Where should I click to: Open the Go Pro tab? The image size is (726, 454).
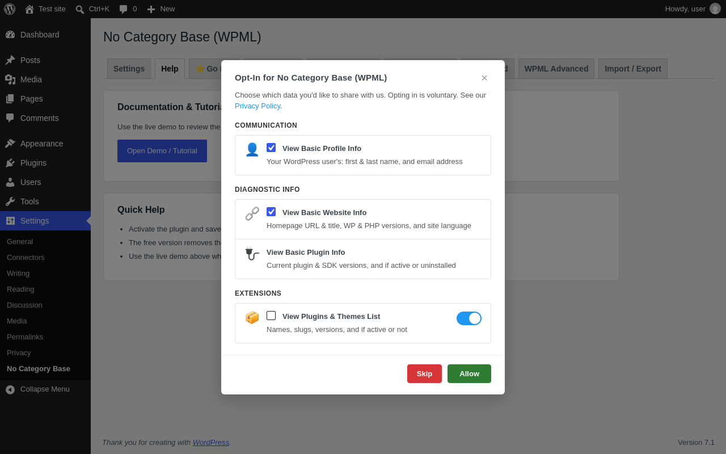click(205, 69)
